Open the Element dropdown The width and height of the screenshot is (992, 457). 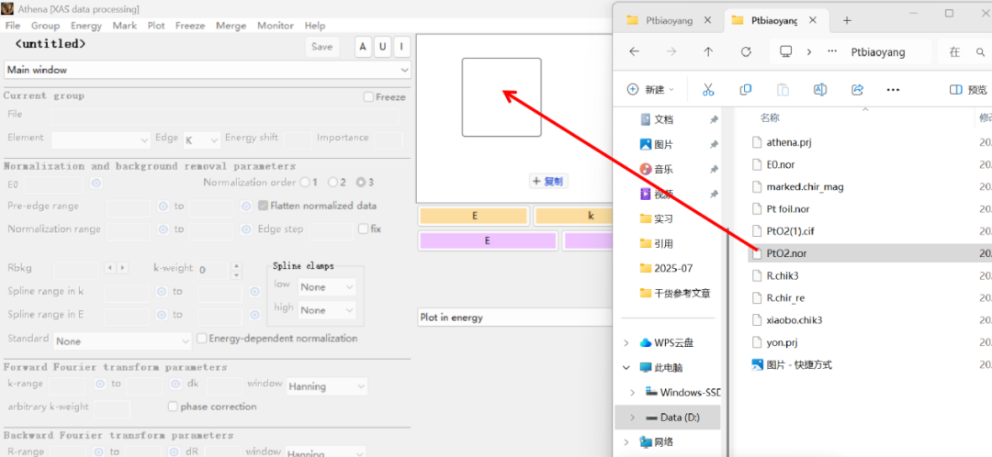[101, 139]
